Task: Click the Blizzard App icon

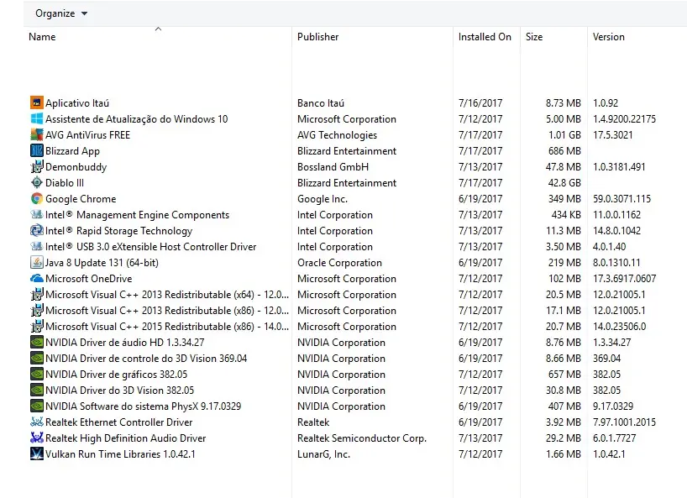Action: [x=37, y=150]
